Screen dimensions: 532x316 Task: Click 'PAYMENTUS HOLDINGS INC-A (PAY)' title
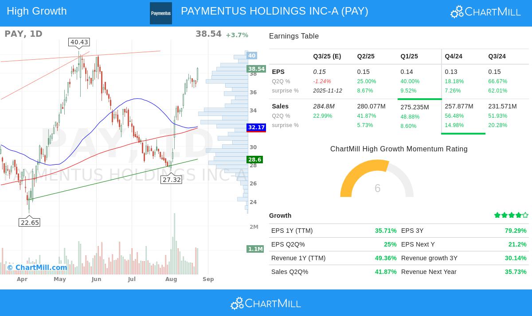[274, 11]
